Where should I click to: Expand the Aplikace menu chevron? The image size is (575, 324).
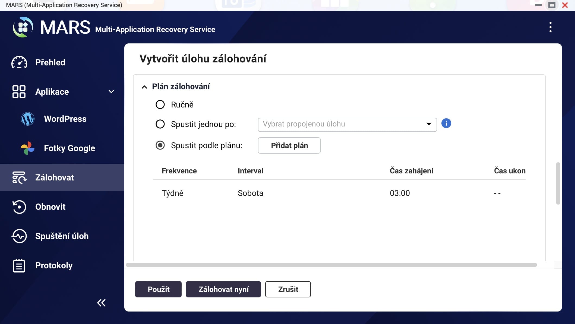[x=111, y=92]
